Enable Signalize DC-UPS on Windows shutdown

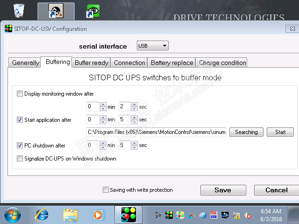(20, 159)
